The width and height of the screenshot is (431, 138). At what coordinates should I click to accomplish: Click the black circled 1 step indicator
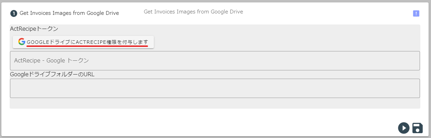14,13
